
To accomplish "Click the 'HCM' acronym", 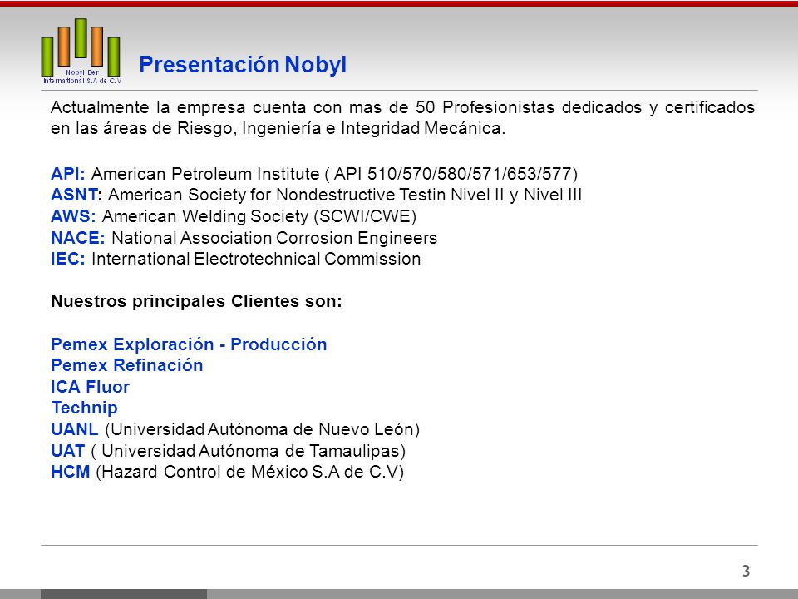I will (70, 472).
